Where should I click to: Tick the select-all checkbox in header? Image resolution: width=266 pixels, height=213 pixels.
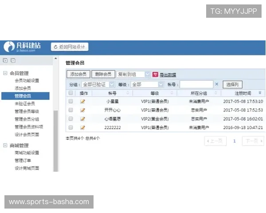click(x=71, y=93)
